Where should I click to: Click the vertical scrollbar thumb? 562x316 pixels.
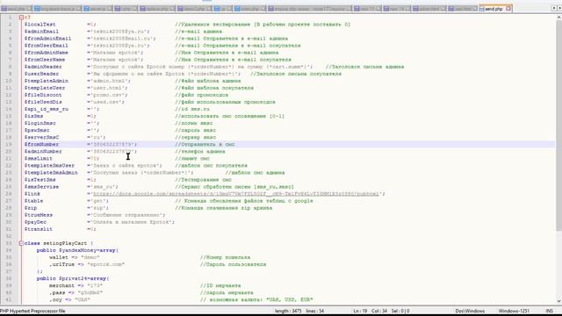558,126
